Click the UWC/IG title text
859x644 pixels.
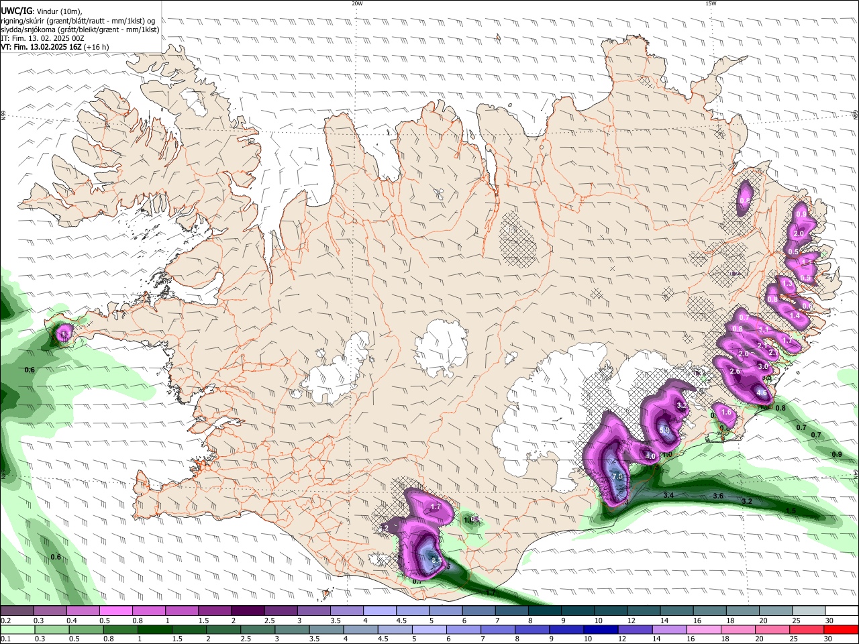(x=15, y=11)
